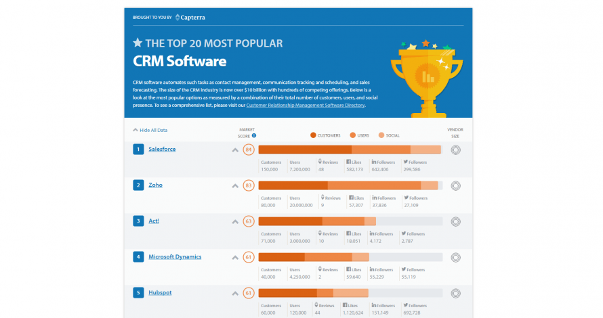Image resolution: width=603 pixels, height=318 pixels.
Task: Collapse the Microsoft Dynamics details chevron
Action: 235,258
